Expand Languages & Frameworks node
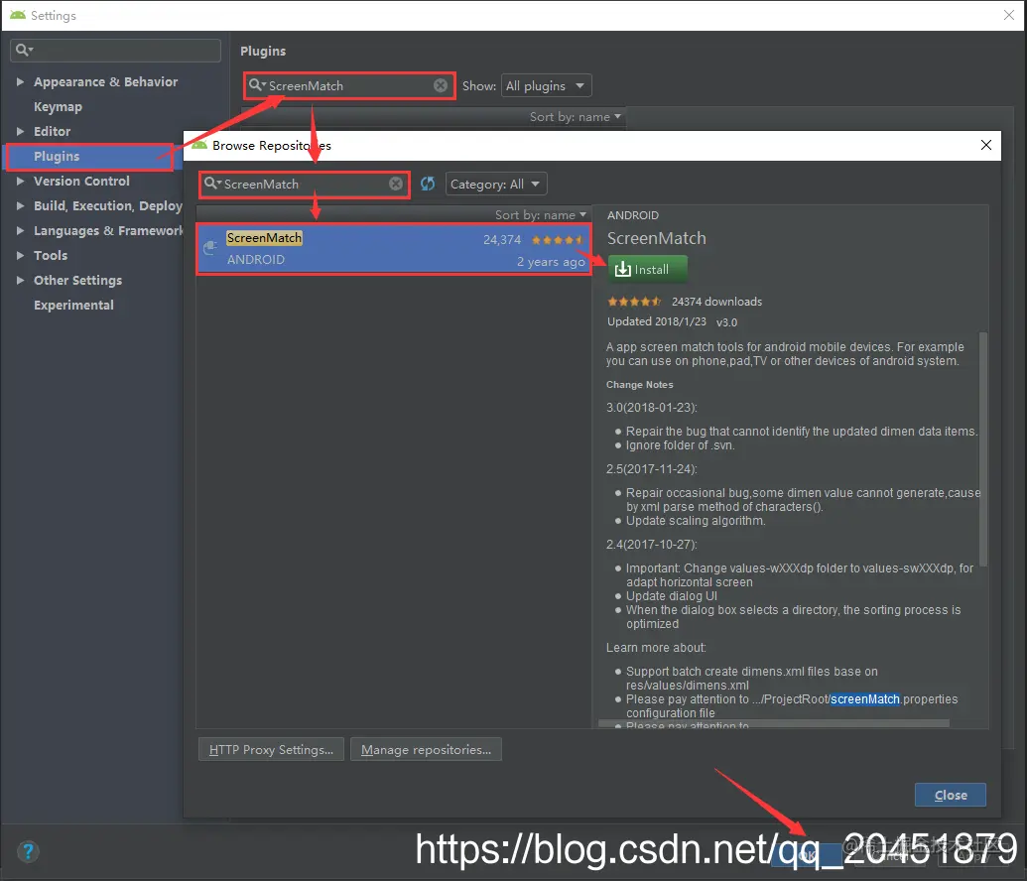 point(20,230)
